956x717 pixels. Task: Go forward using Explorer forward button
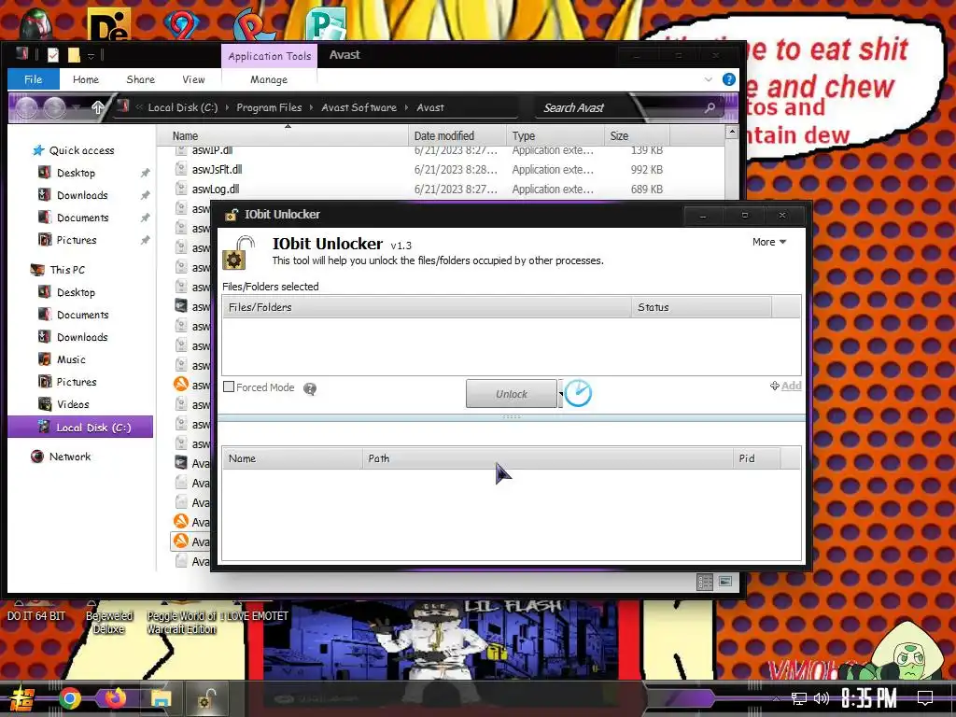coord(55,108)
